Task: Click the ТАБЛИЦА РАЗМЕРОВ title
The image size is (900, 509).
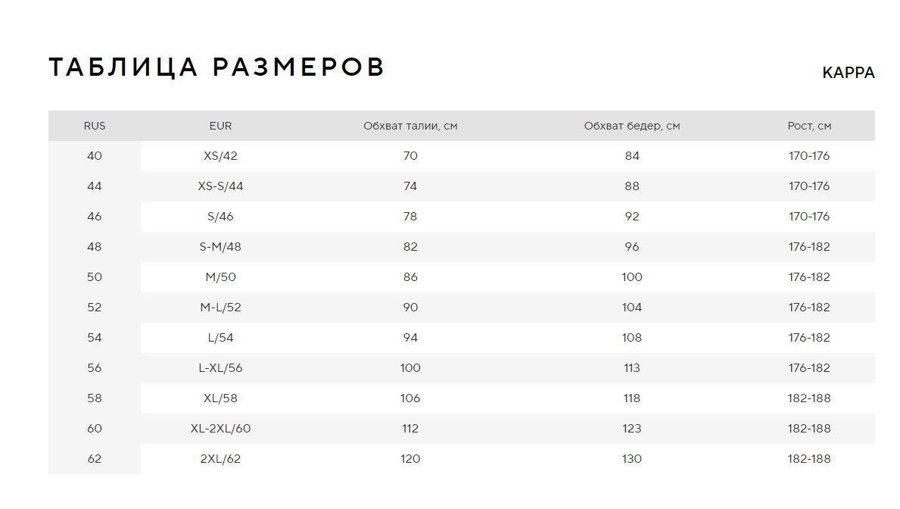Action: coord(216,67)
